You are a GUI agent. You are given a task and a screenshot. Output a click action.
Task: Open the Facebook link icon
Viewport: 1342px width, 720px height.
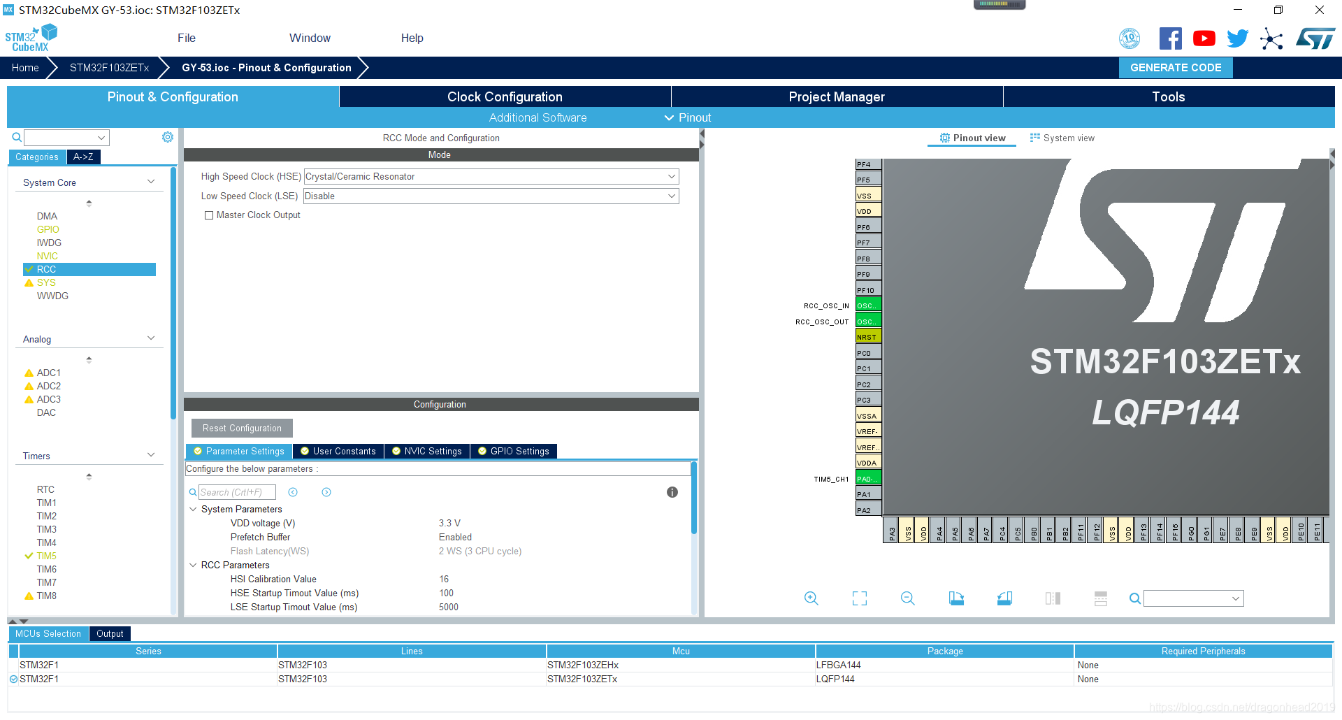(1170, 38)
